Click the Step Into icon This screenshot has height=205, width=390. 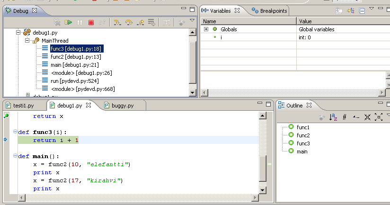point(116,22)
